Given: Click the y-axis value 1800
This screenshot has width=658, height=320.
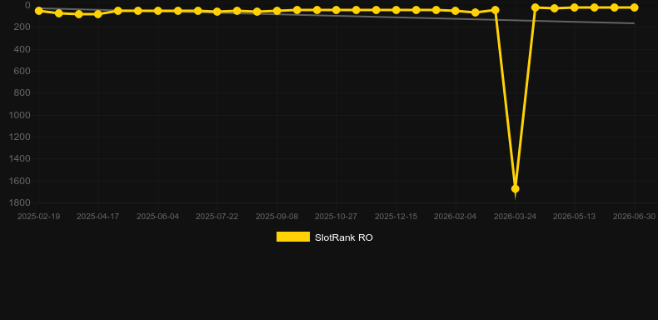Looking at the screenshot, I should point(20,203).
